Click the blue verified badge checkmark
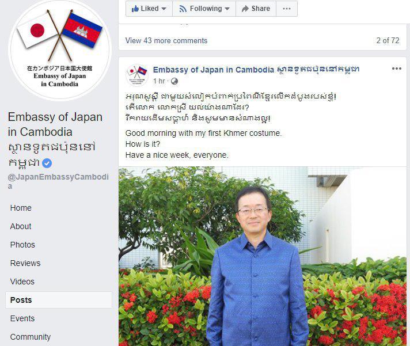This screenshot has width=410, height=346. click(x=47, y=164)
